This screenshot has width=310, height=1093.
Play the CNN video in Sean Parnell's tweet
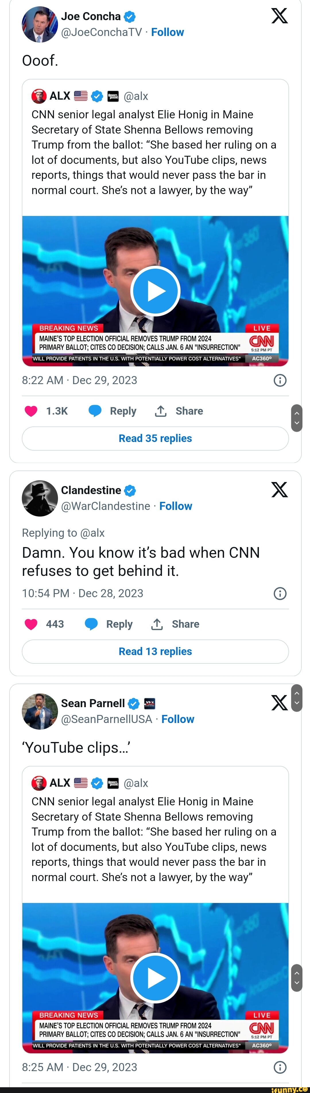[x=155, y=978]
